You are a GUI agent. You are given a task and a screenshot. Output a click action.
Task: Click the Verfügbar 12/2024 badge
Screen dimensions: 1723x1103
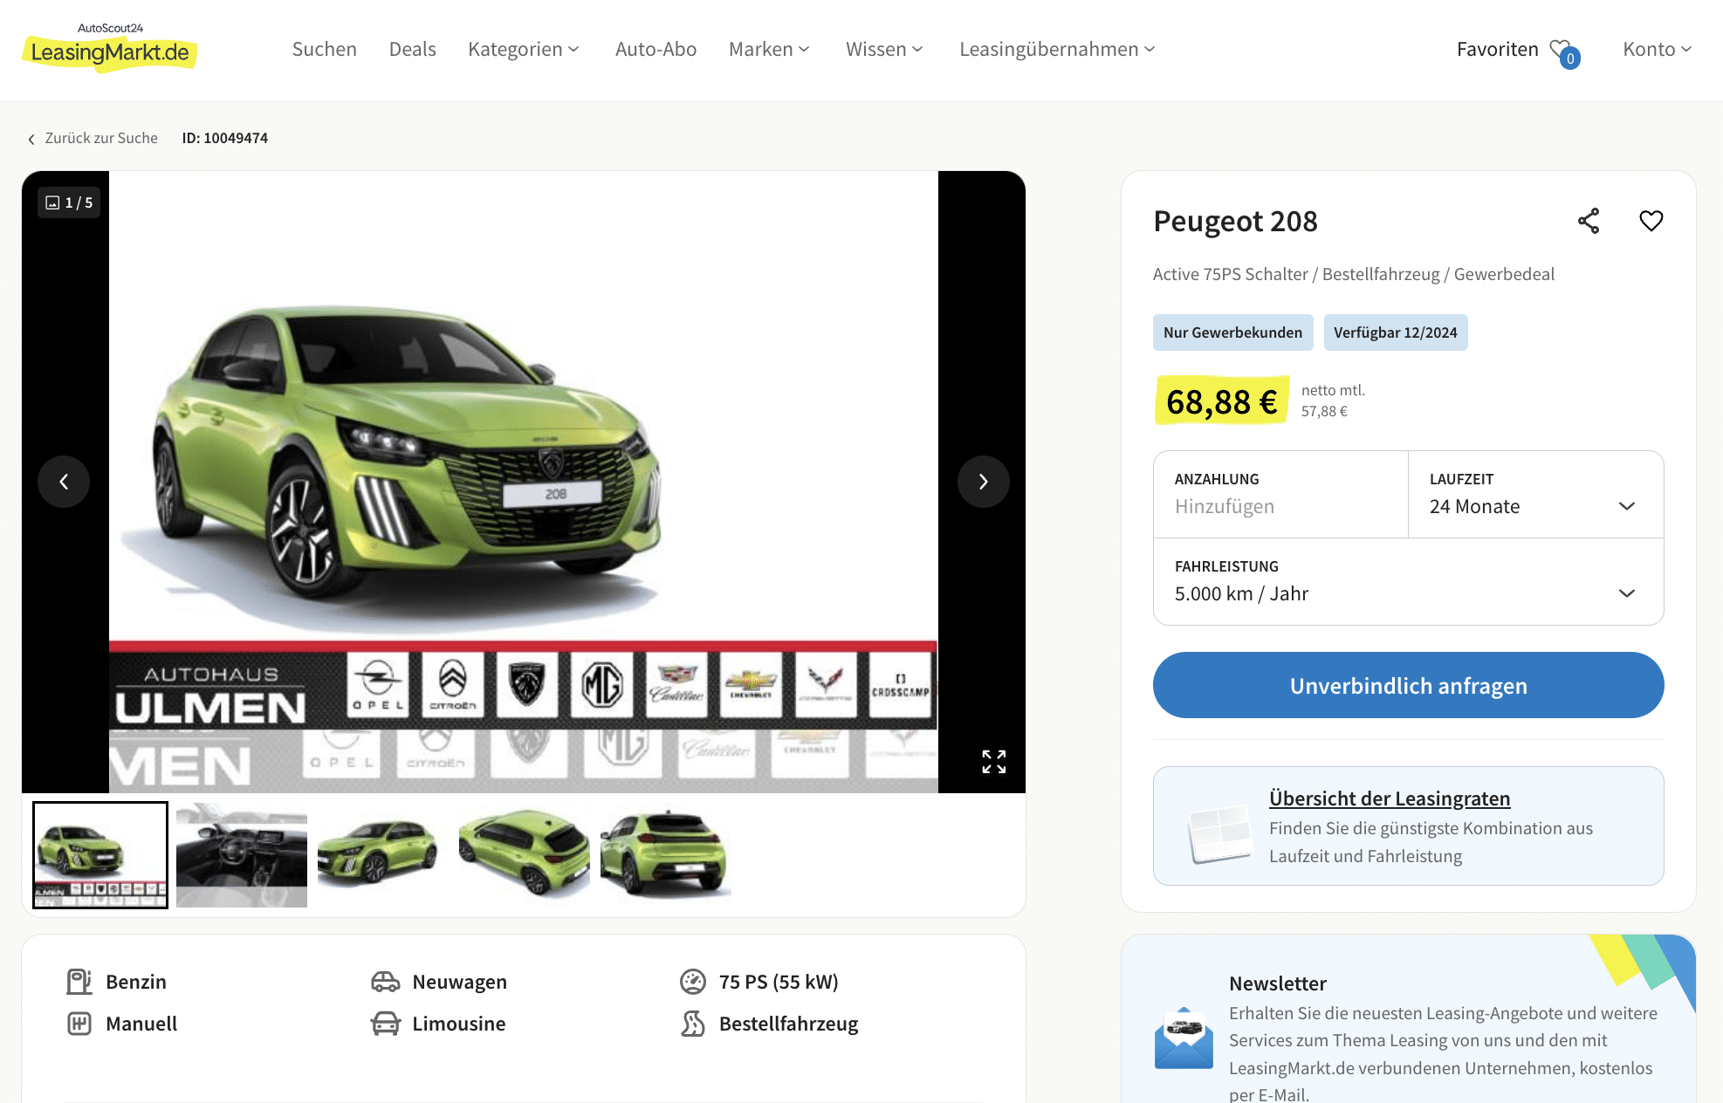click(1395, 332)
